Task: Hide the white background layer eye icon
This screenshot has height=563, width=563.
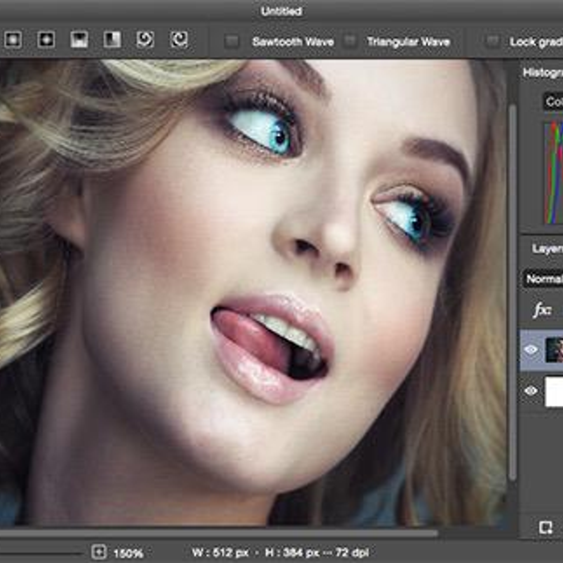Action: [531, 391]
